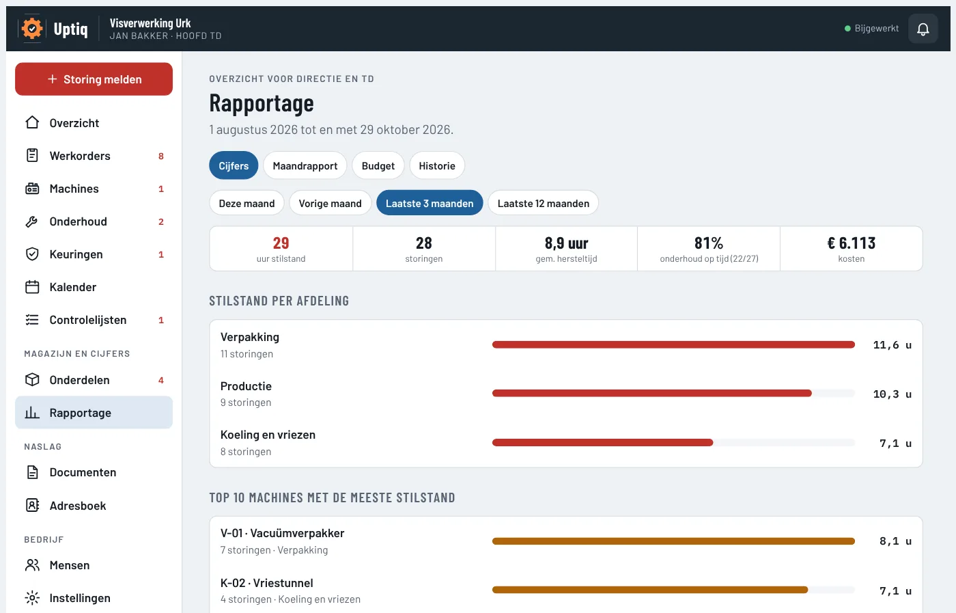This screenshot has height=613, width=956.
Task: Click the Overzicht house icon
Action: 32,123
